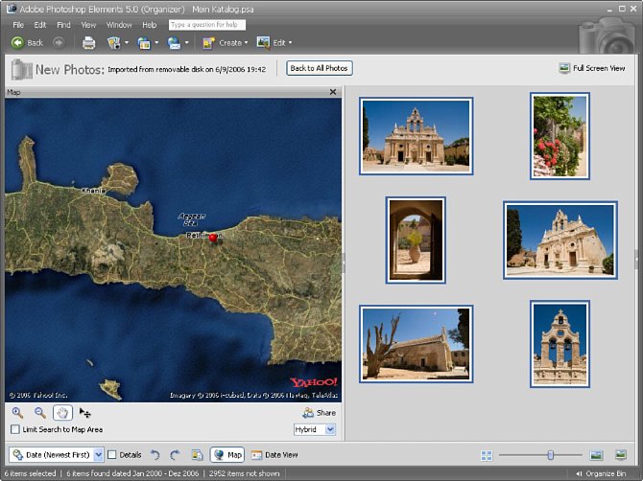The image size is (643, 481).
Task: Expand the calendar Share dropdown arrow
Action: tap(156, 42)
